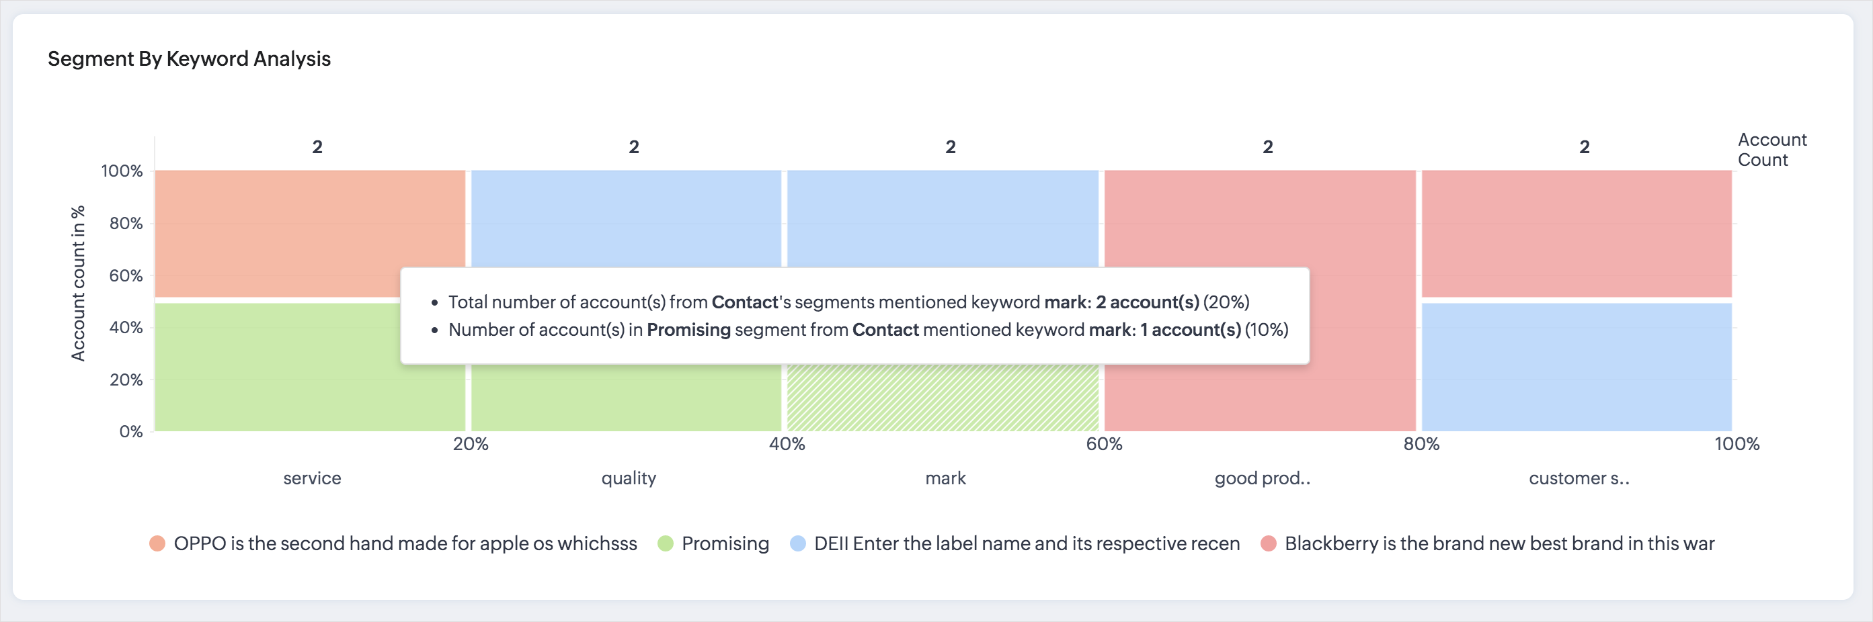Click the blue DEll legend color dot
Image resolution: width=1873 pixels, height=622 pixels.
797,543
